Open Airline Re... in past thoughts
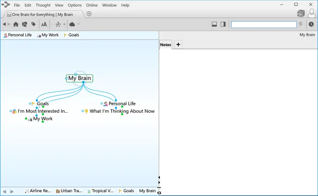 point(38,191)
